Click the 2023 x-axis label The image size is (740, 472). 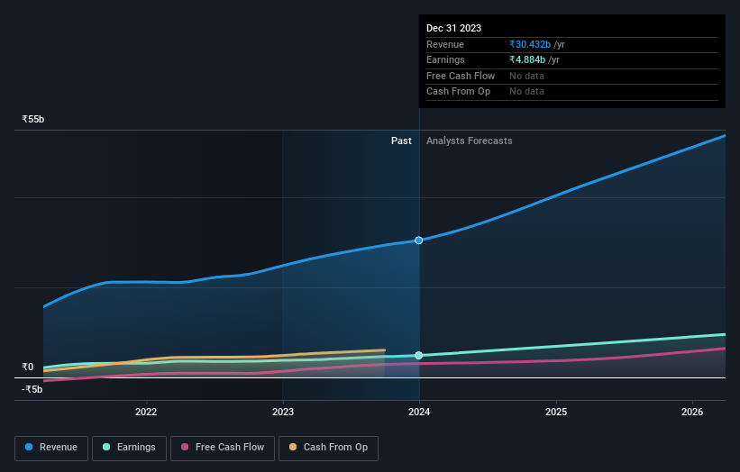[283, 412]
